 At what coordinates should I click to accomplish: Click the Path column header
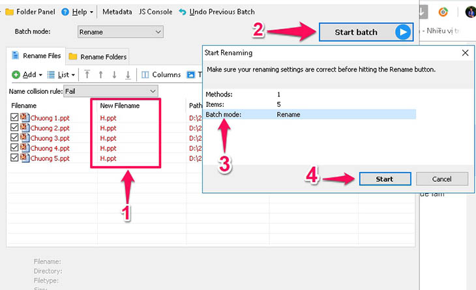[x=195, y=106]
